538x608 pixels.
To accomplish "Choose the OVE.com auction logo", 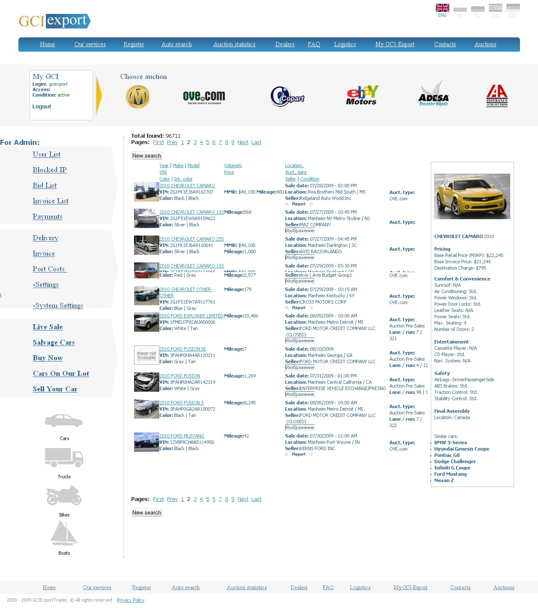I will point(204,97).
